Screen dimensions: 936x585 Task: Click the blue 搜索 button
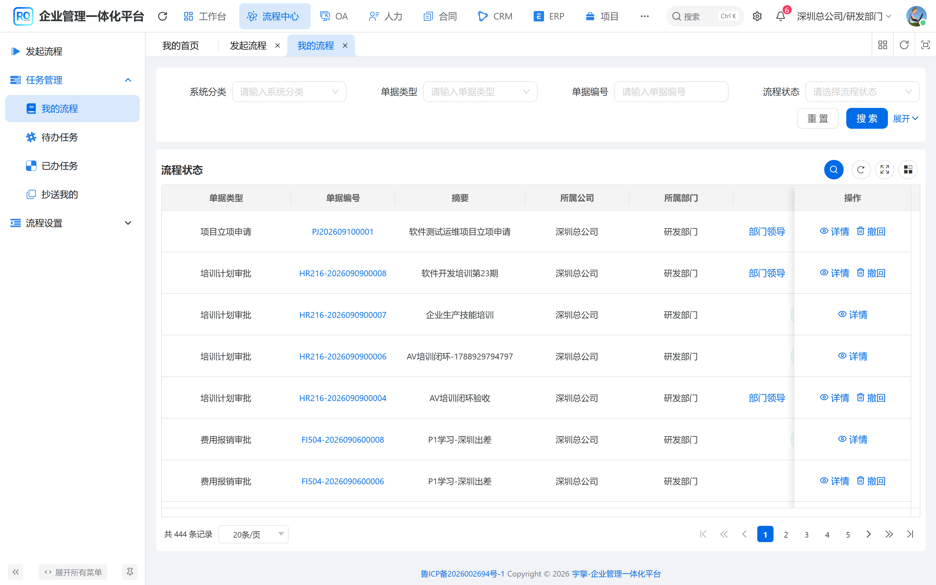click(867, 118)
